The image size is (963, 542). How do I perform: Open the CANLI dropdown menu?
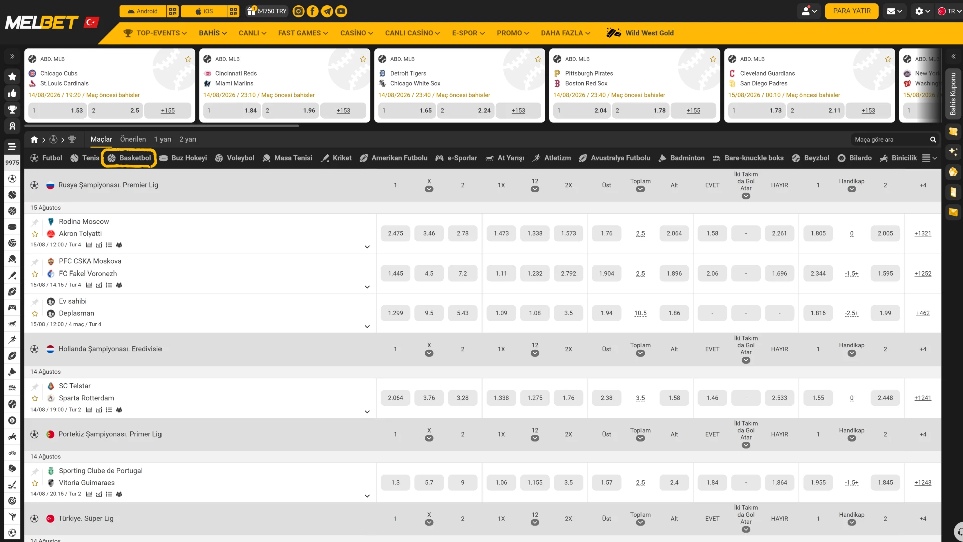pos(253,33)
